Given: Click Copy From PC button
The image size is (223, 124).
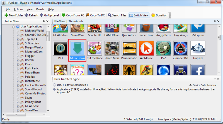Looking at the screenshot, I should (73, 15).
